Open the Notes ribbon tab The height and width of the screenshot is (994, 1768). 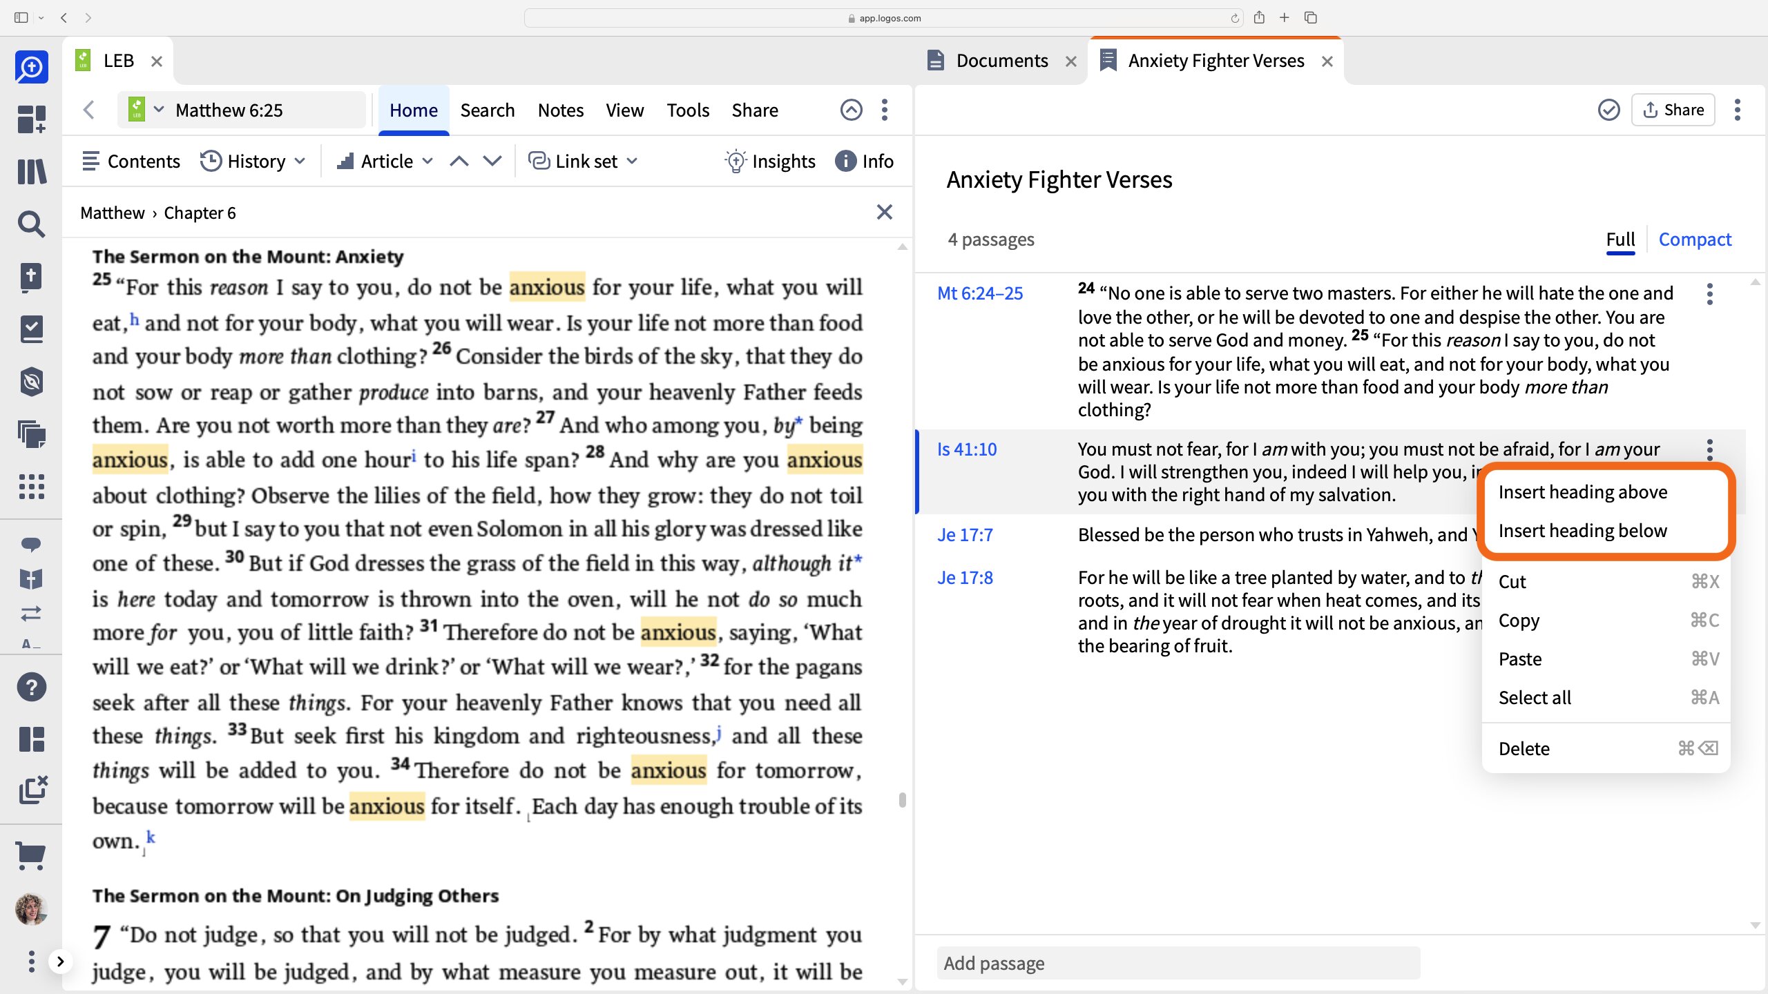(561, 110)
